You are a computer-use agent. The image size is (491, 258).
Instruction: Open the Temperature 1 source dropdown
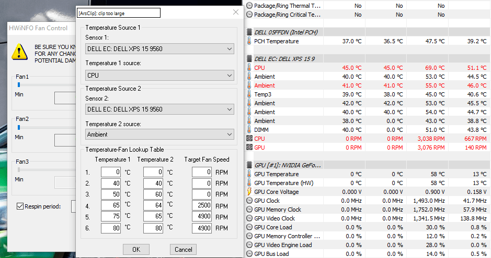click(159, 75)
